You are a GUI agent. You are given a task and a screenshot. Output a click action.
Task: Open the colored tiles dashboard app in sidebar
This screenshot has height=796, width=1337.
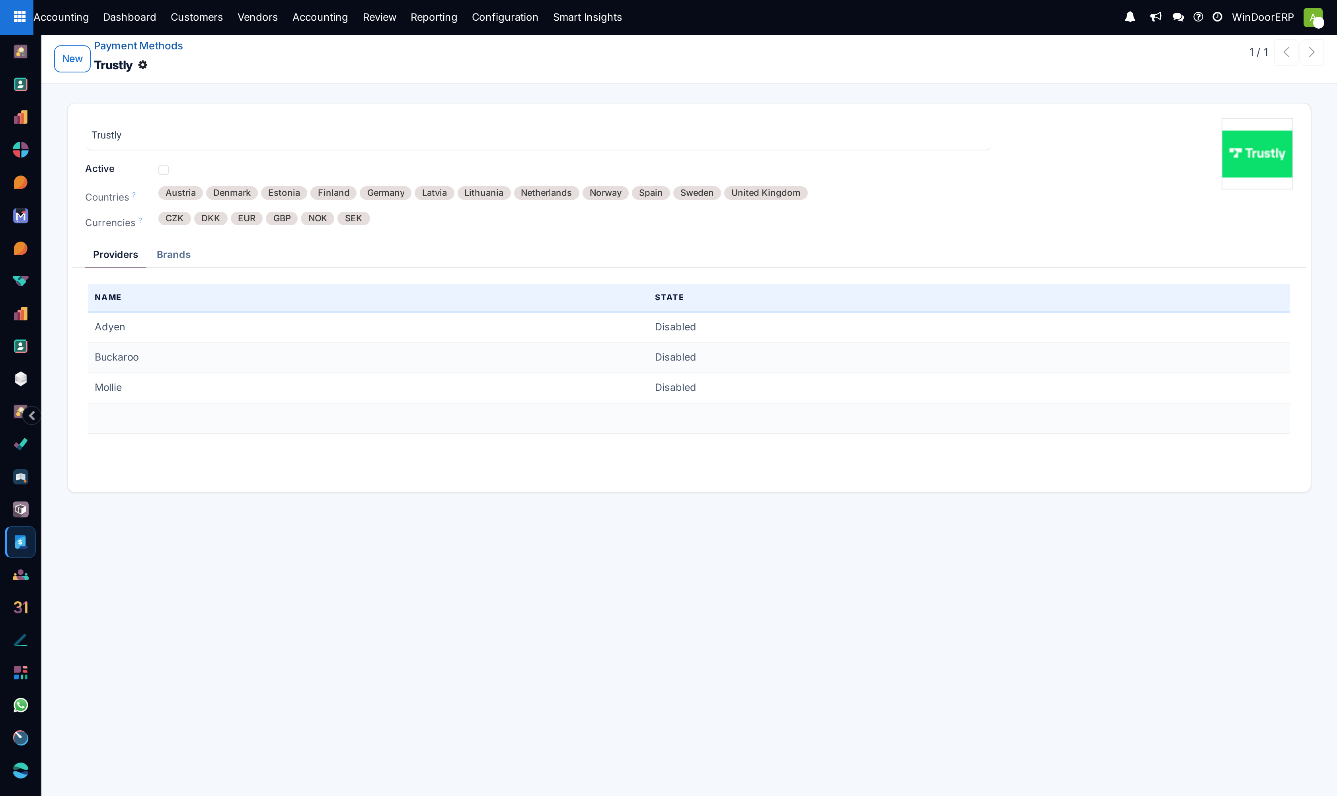pyautogui.click(x=20, y=673)
